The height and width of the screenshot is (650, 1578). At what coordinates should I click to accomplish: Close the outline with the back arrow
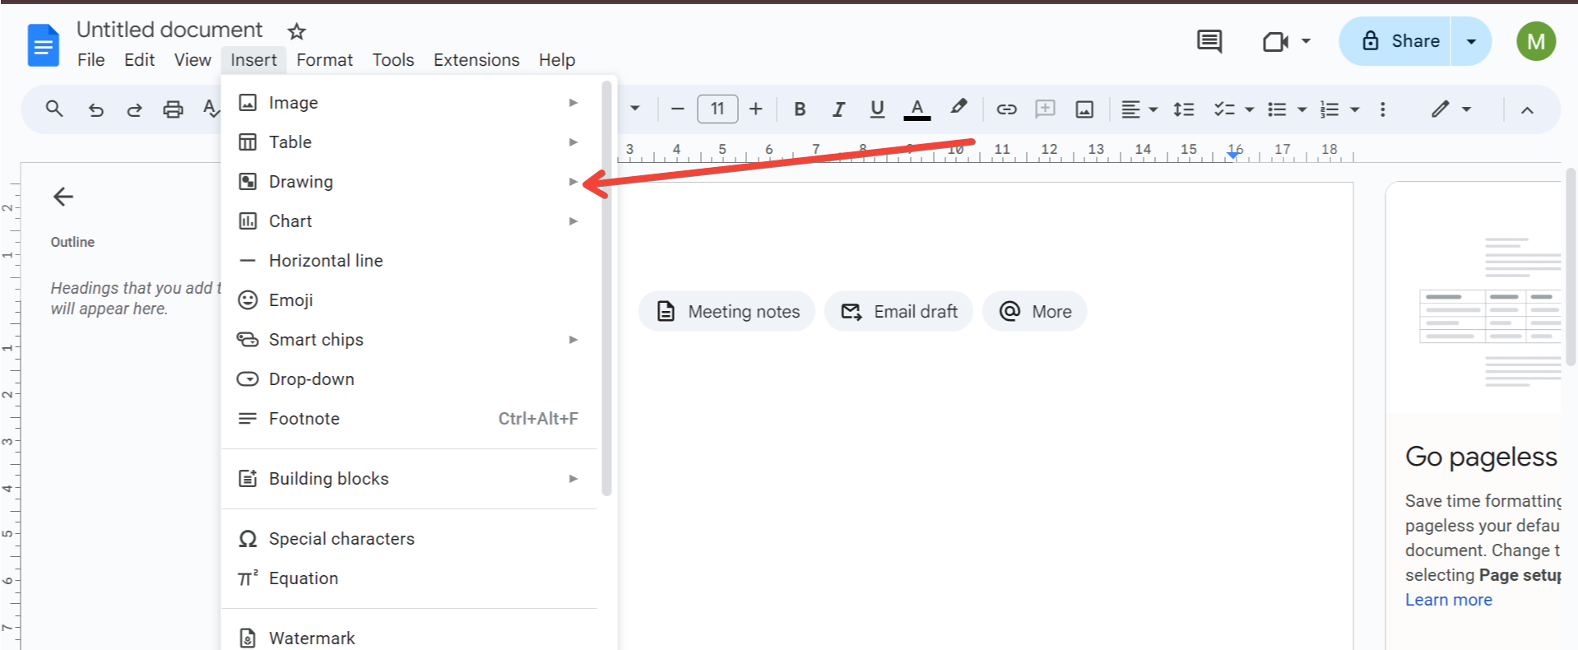pyautogui.click(x=63, y=197)
